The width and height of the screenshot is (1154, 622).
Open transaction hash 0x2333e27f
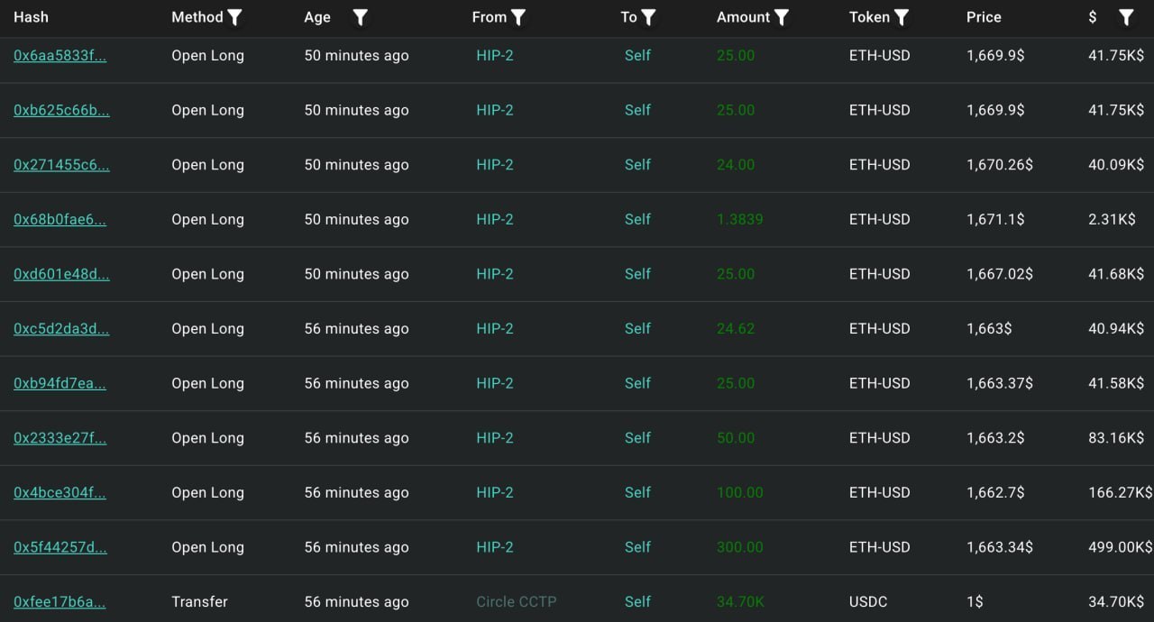click(x=60, y=438)
